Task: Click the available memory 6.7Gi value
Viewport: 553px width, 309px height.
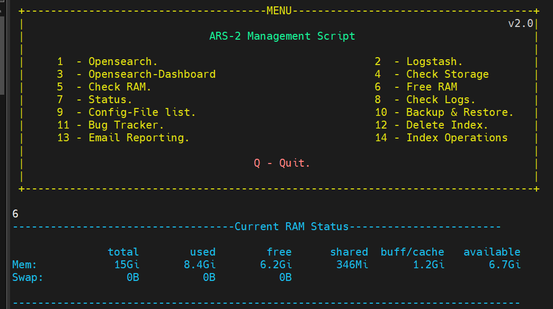Action: (x=505, y=265)
